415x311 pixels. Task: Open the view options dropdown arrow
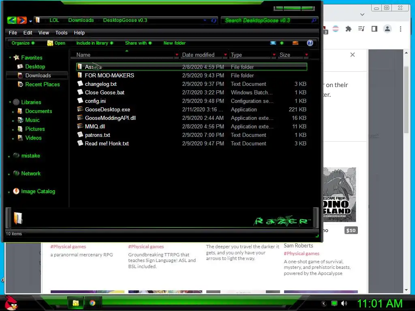point(282,43)
